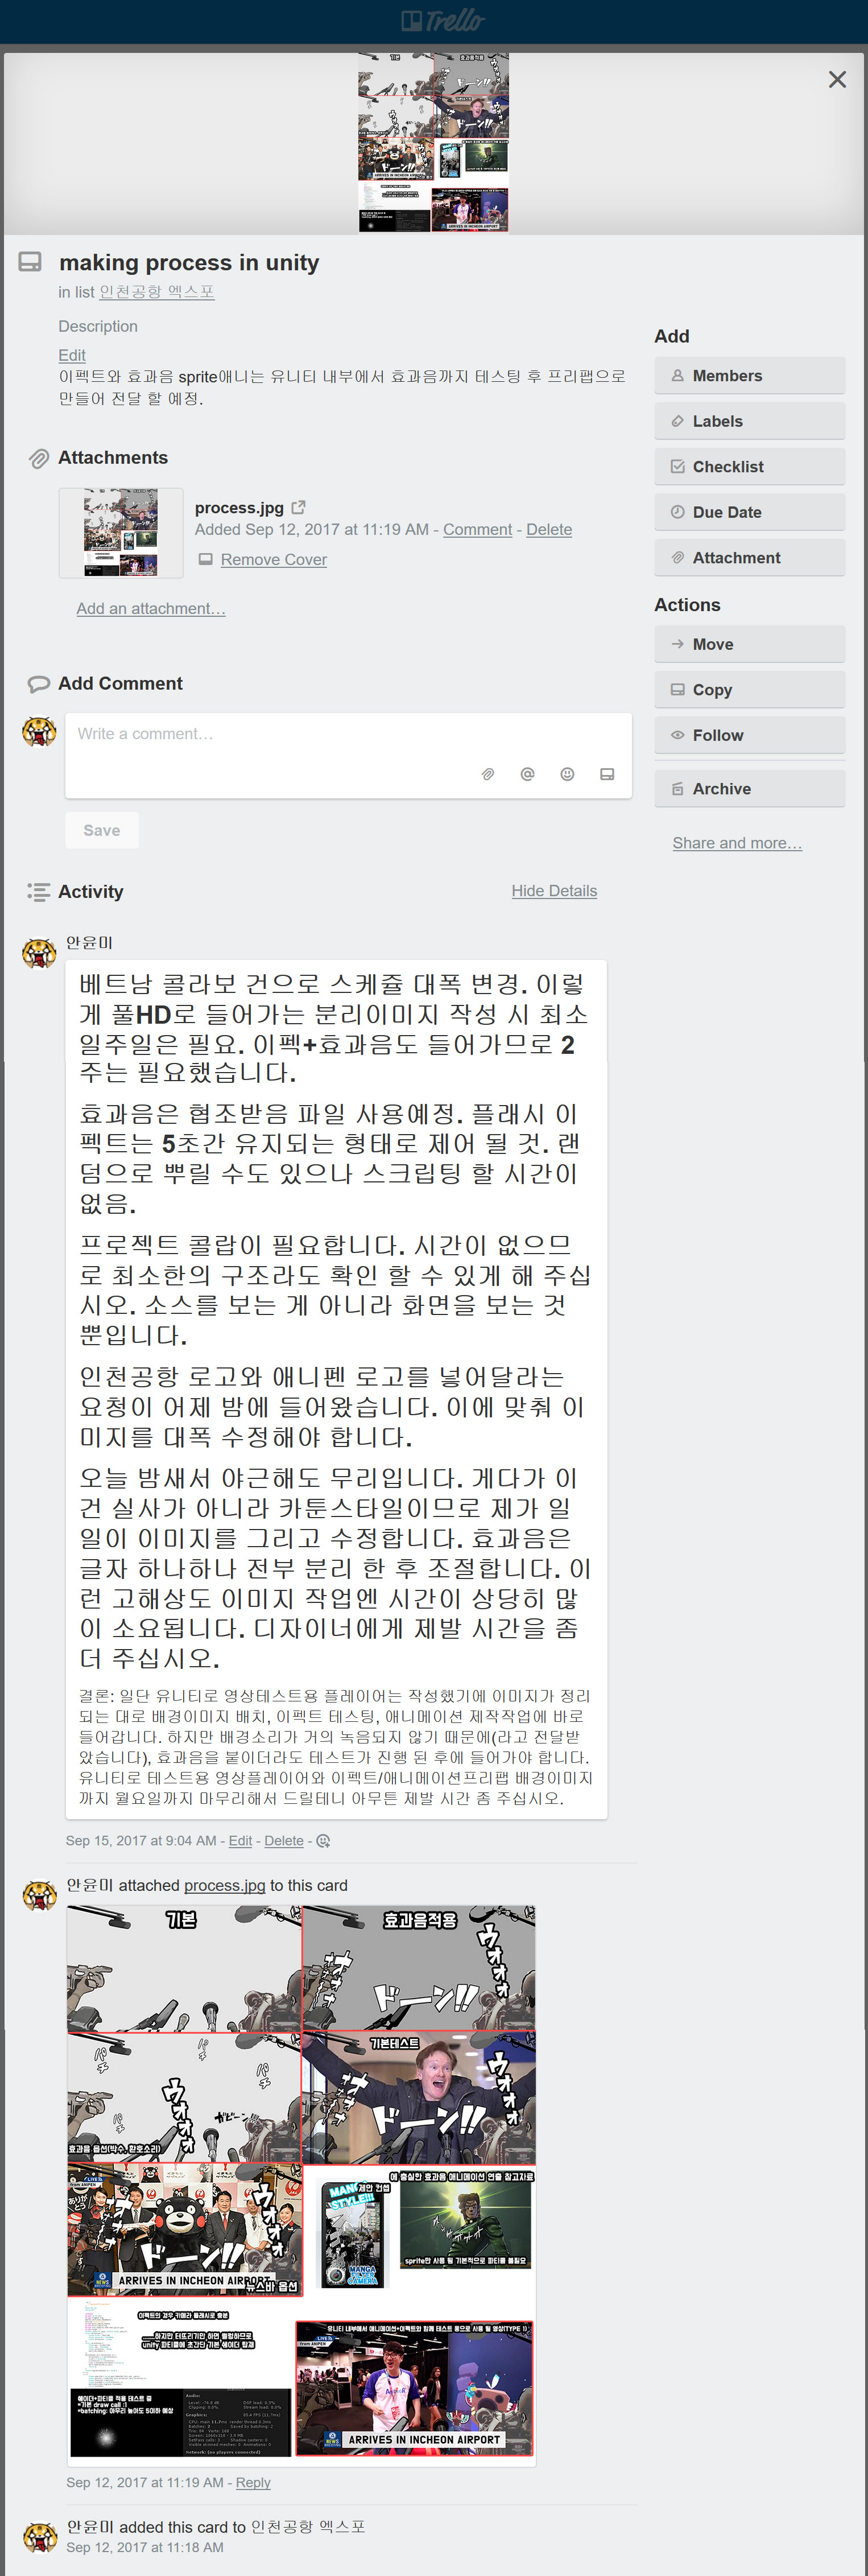Click the Archive button

click(750, 789)
